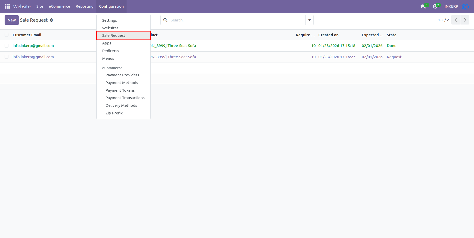The image size is (474, 238).
Task: Open the eCommerce top menu
Action: click(59, 6)
